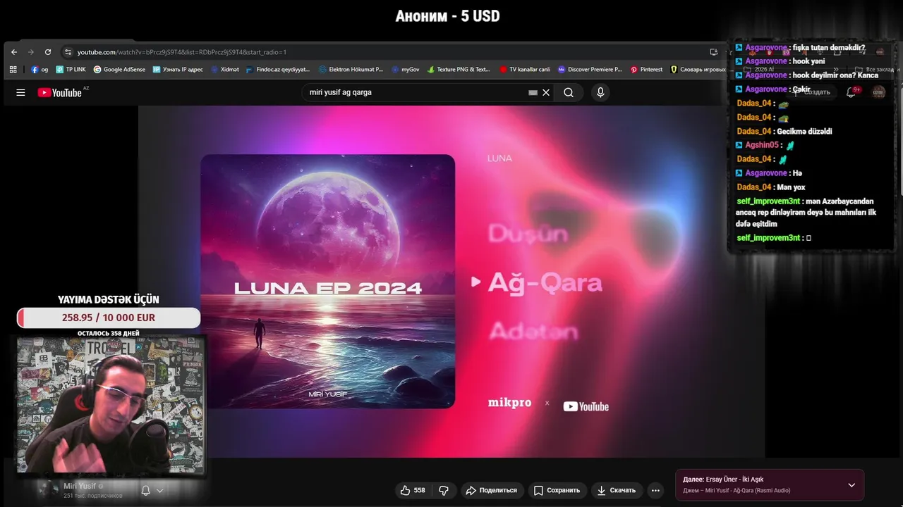Click the Поделиться share button

click(491, 490)
